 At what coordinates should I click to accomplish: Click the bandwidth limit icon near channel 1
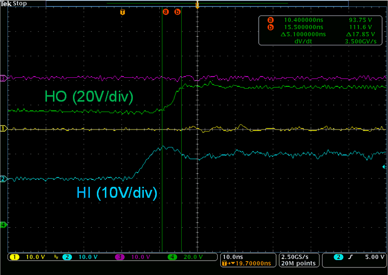click(x=56, y=257)
